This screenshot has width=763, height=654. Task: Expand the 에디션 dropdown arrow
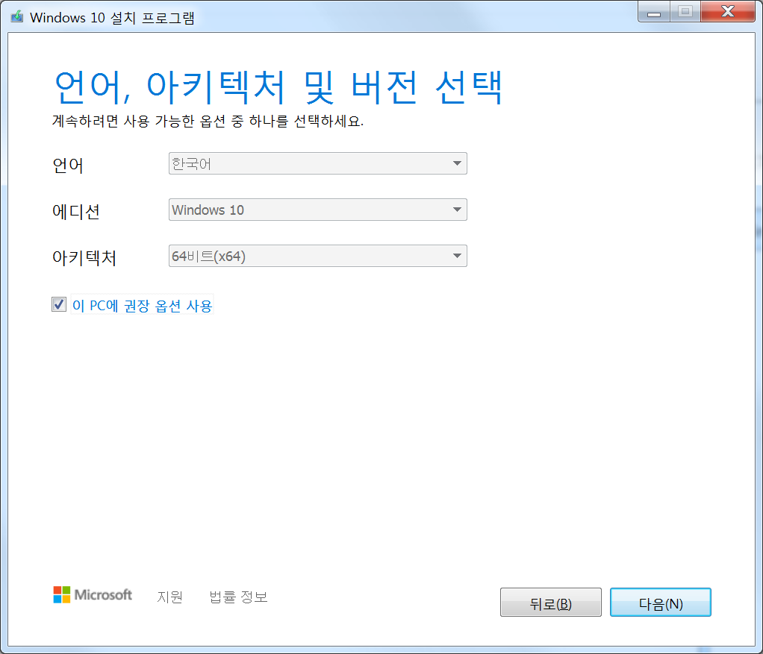(x=457, y=210)
